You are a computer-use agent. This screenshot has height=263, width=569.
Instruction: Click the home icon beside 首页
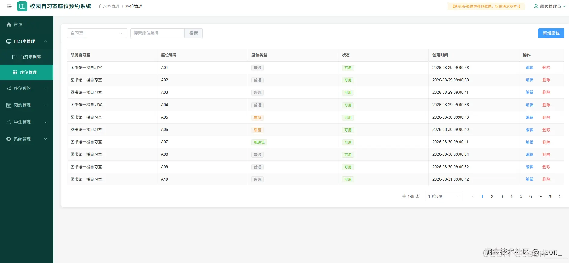(9, 24)
